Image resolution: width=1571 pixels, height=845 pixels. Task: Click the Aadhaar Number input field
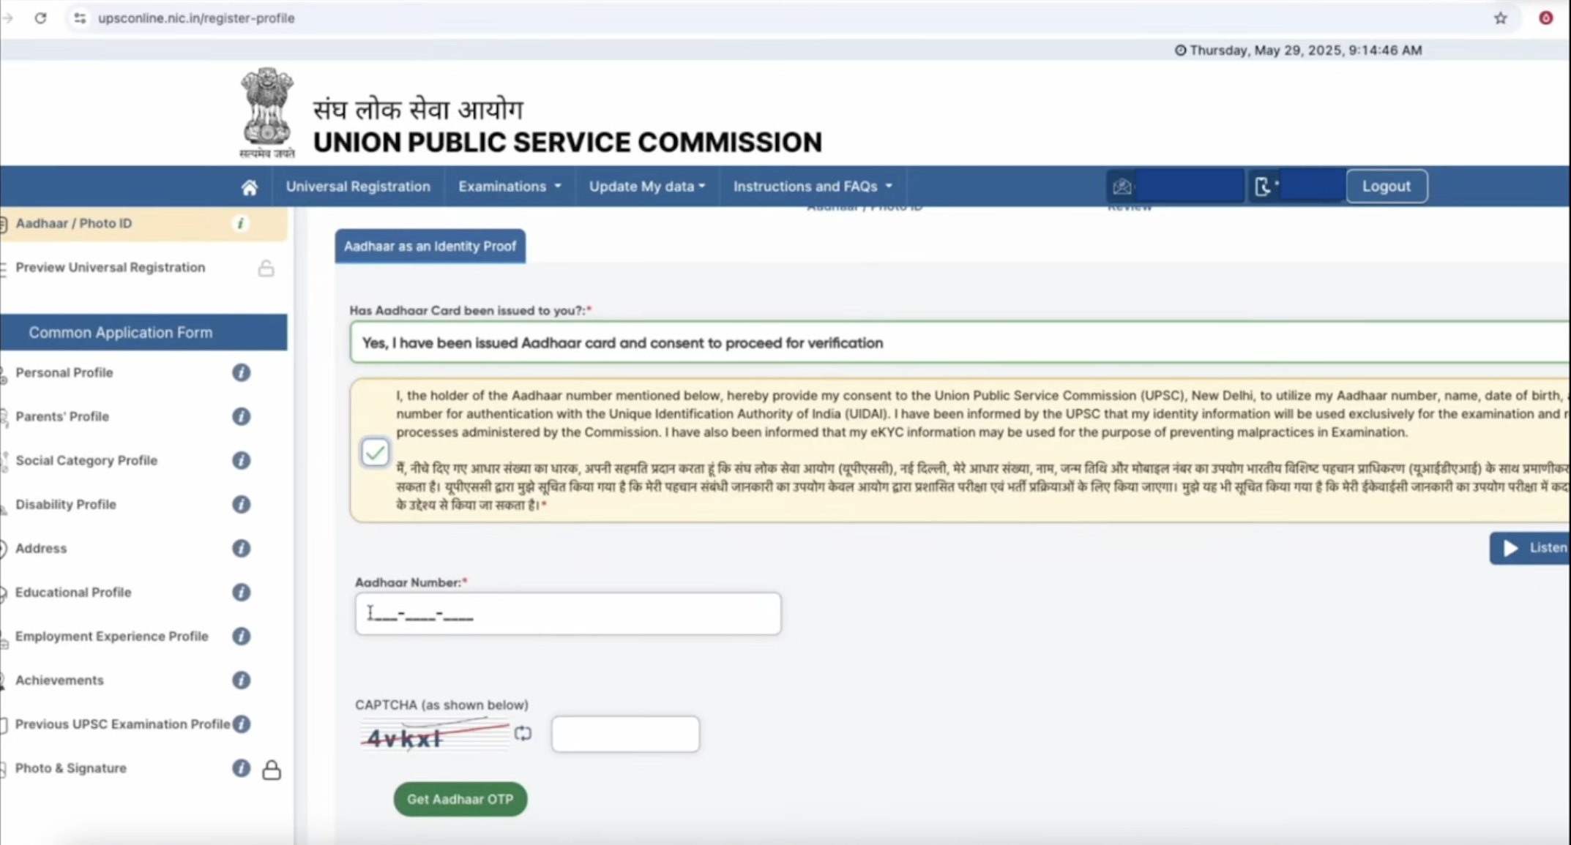[567, 614]
